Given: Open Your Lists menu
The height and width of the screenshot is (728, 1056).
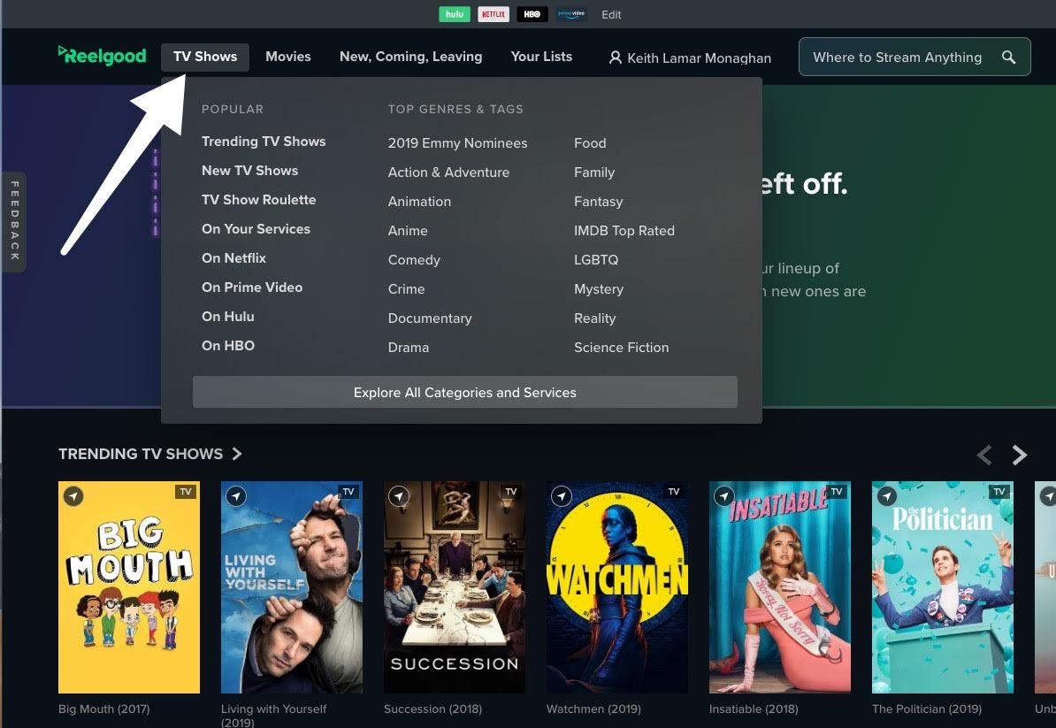Looking at the screenshot, I should coord(541,57).
